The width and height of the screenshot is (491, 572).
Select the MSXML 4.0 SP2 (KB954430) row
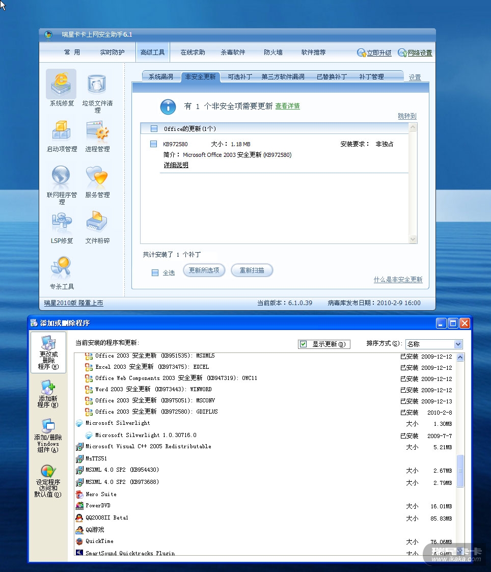[x=265, y=470]
